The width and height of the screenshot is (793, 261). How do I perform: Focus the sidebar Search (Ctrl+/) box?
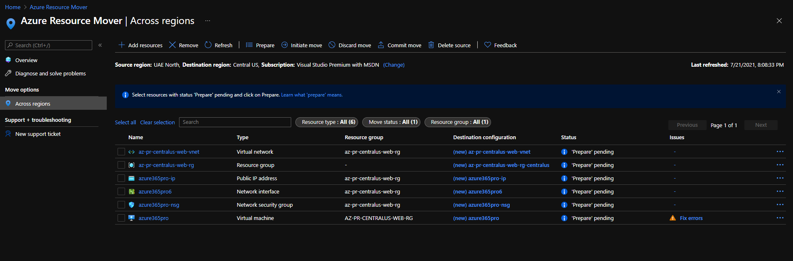[49, 45]
